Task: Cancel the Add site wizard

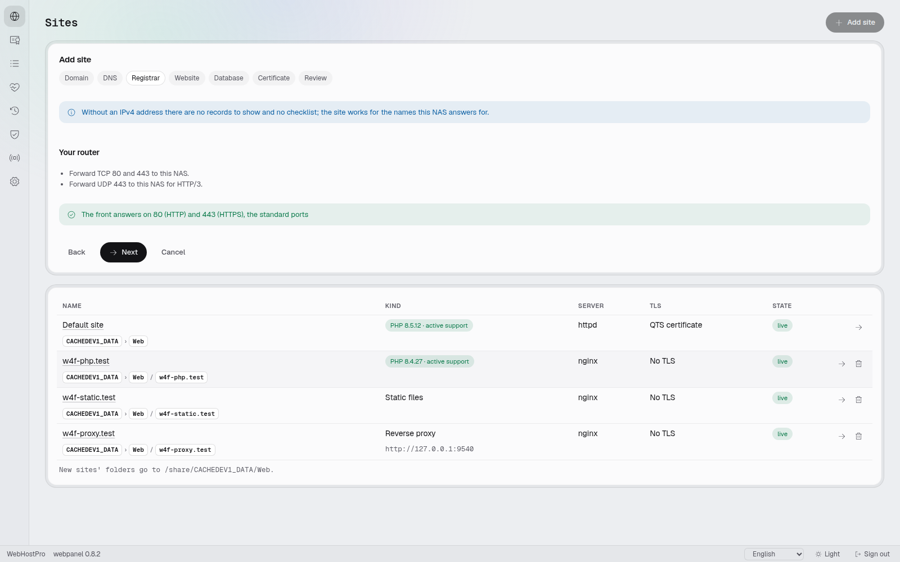Action: click(x=173, y=252)
